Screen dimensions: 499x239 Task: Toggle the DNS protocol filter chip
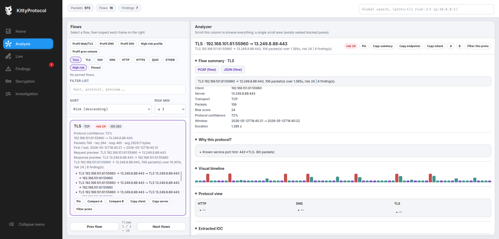click(x=112, y=60)
